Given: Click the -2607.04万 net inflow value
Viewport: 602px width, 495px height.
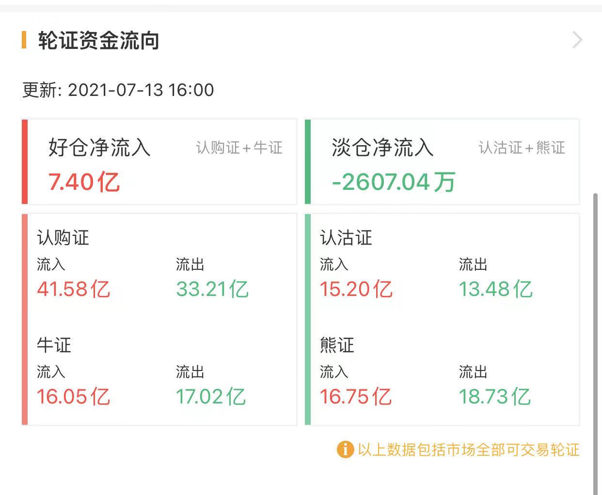Looking at the screenshot, I should point(393,183).
